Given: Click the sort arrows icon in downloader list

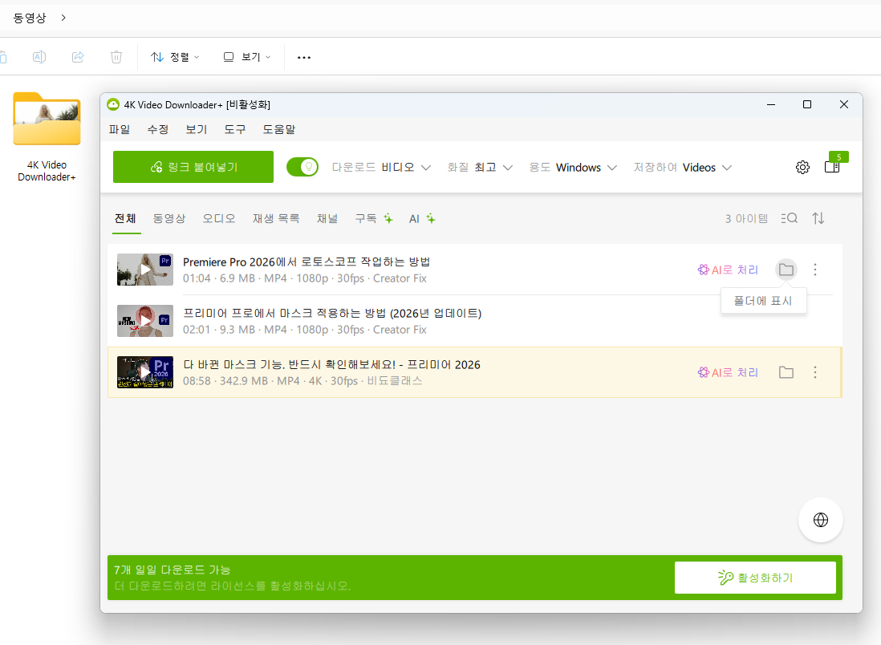Looking at the screenshot, I should 818,218.
